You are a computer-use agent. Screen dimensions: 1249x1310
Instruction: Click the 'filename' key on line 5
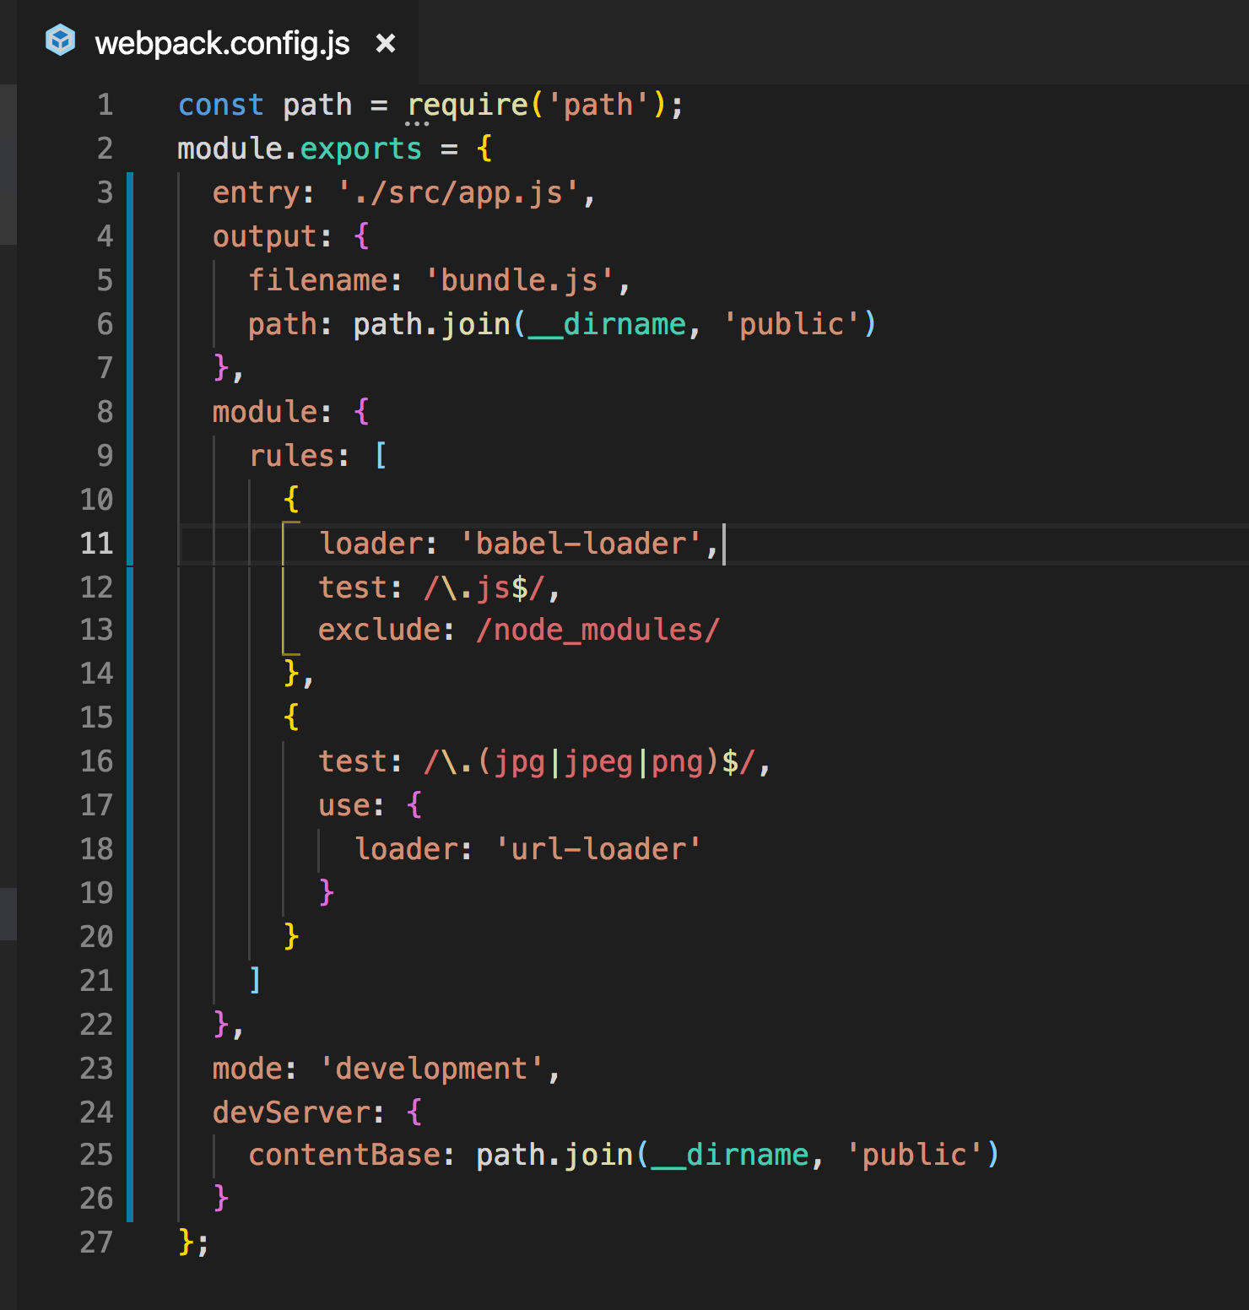point(317,280)
